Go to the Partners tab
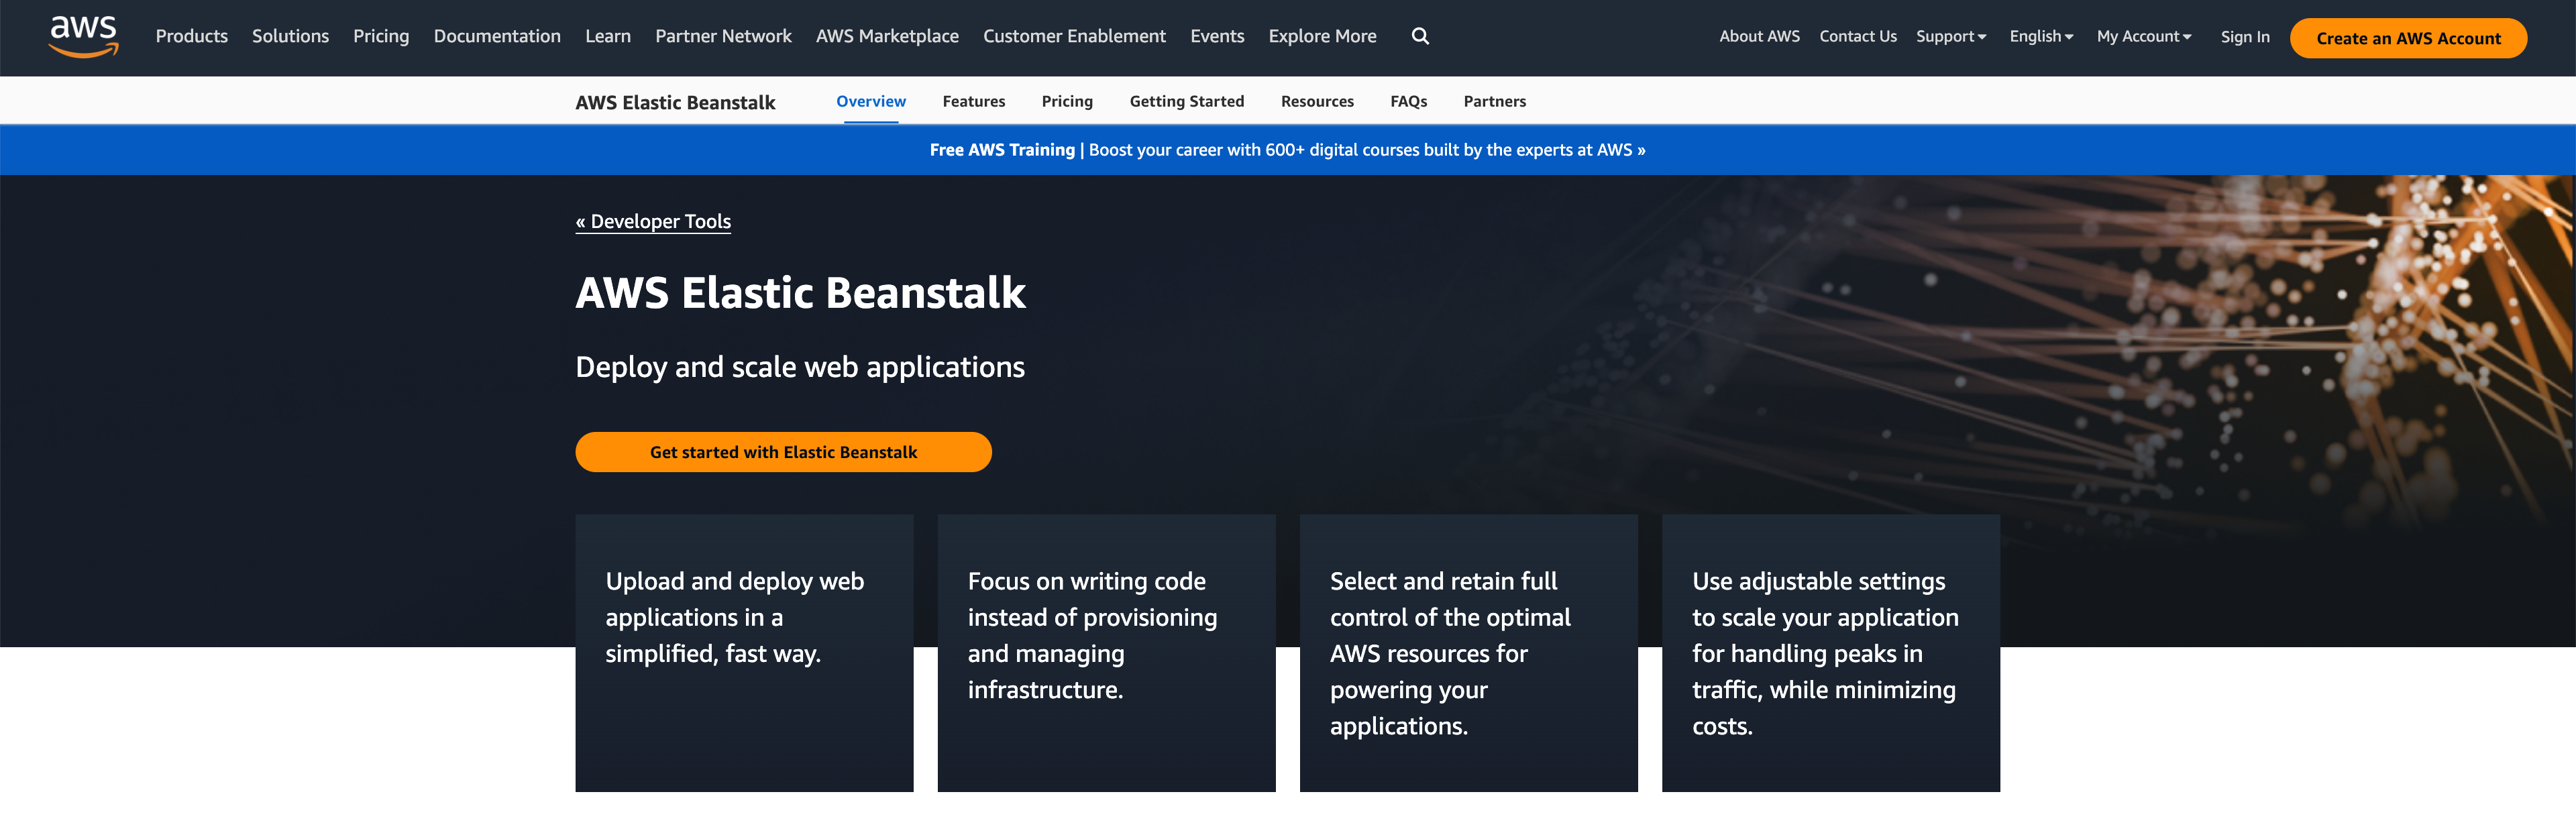Image resolution: width=2576 pixels, height=837 pixels. pyautogui.click(x=1494, y=101)
